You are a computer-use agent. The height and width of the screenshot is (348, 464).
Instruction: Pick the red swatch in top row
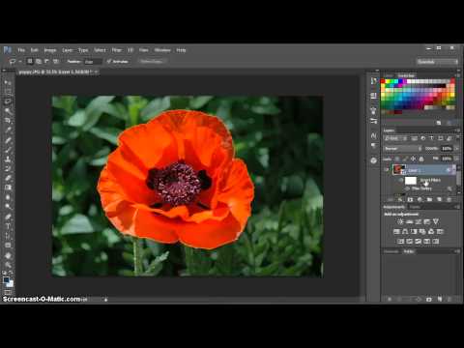pos(383,81)
